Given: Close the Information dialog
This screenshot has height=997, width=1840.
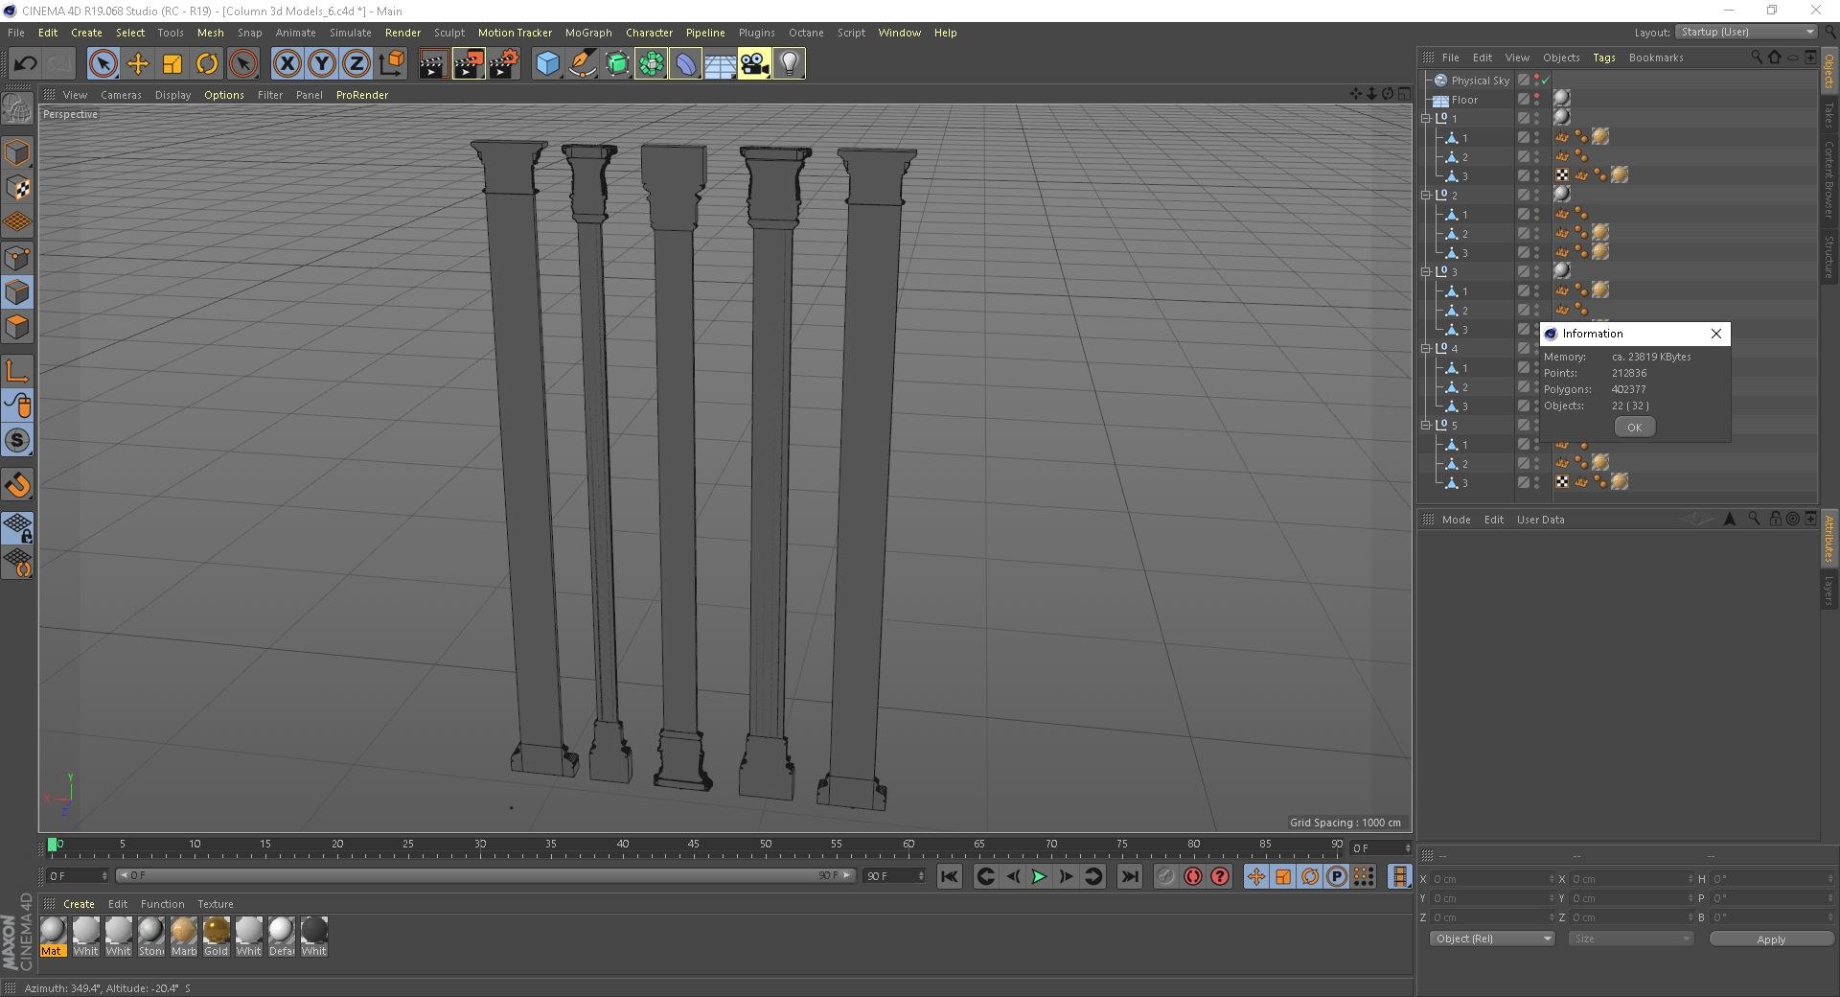Looking at the screenshot, I should pyautogui.click(x=1716, y=334).
